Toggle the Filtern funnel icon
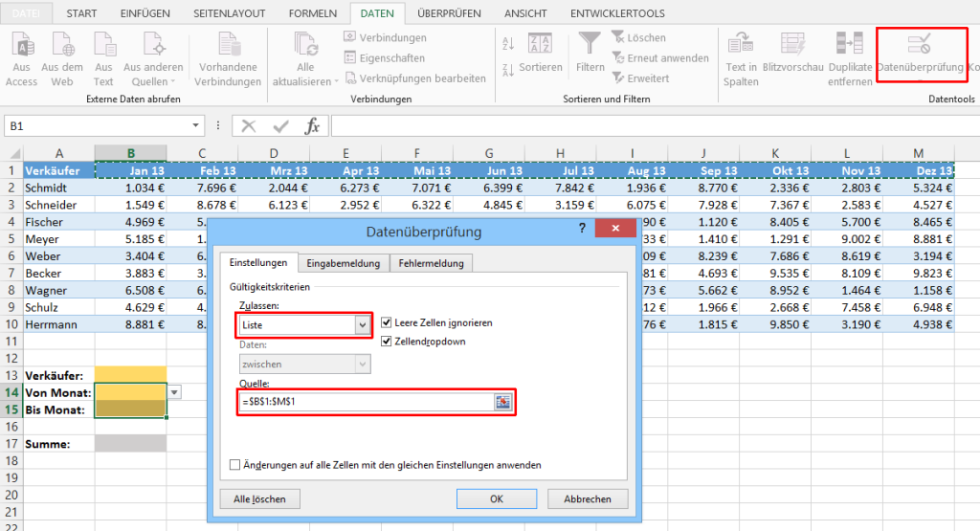Viewport: 980px width, 531px height. tap(590, 44)
